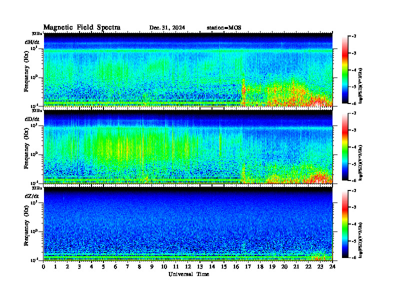Image resolution: width=396 pixels, height=306 pixels.
Task: Click the 'Universal Time' axis title
Action: (188, 274)
